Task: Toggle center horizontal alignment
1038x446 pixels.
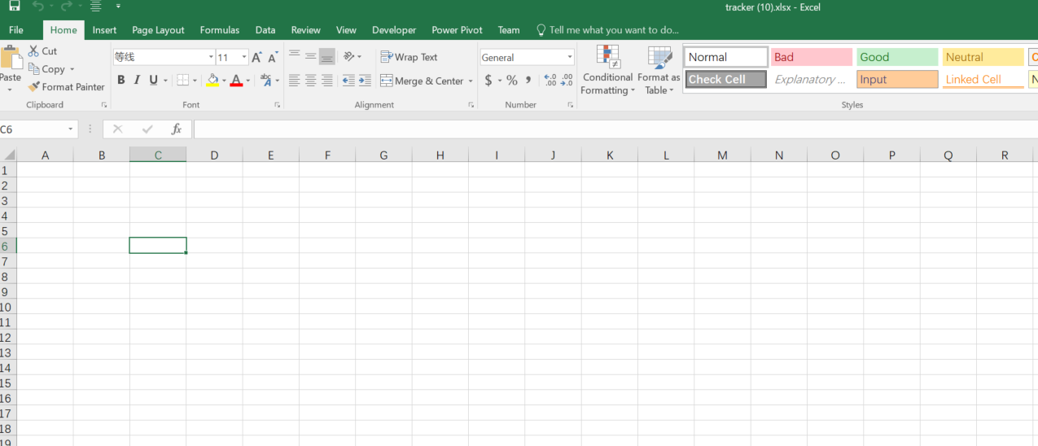Action: 310,81
